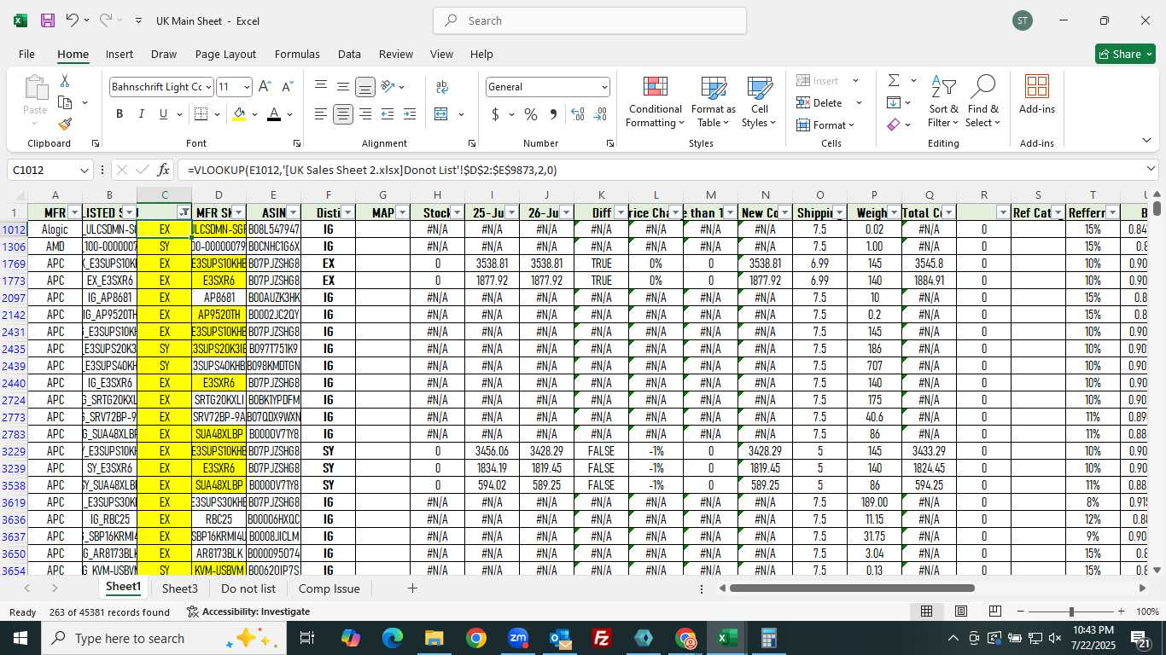Viewport: 1166px width, 655px height.
Task: Click the Format cells button
Action: [825, 125]
